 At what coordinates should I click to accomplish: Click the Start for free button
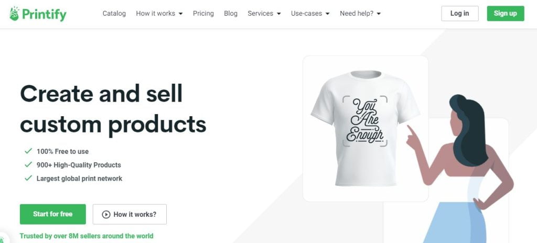52,214
